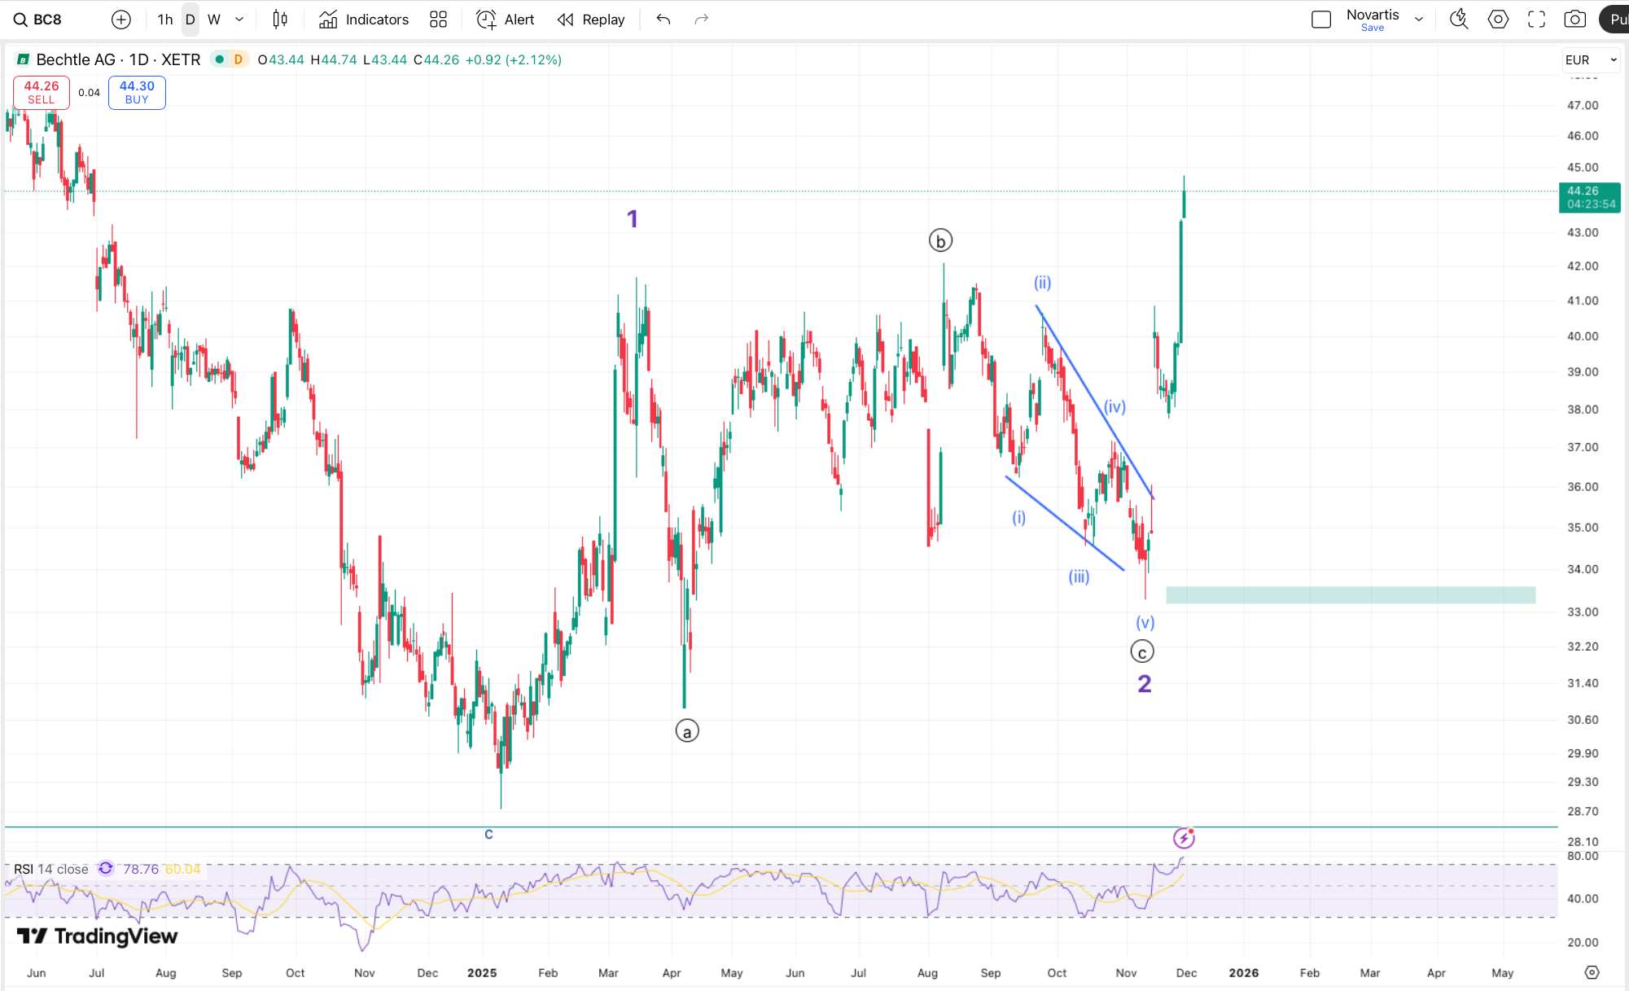
Task: Switch to the weekly W timeframe
Action: [x=214, y=20]
